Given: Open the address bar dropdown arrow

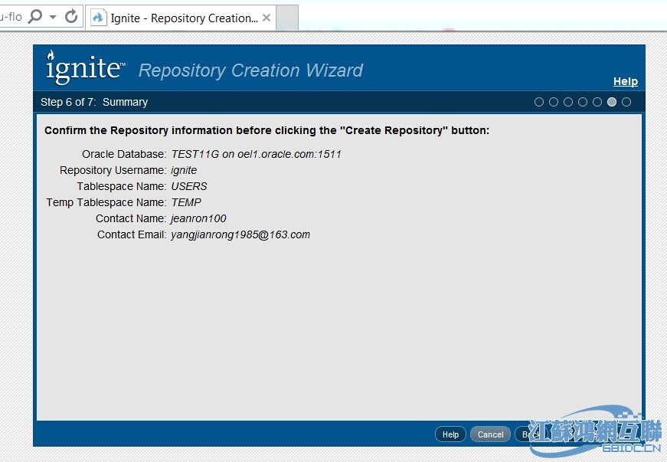Looking at the screenshot, I should [53, 17].
